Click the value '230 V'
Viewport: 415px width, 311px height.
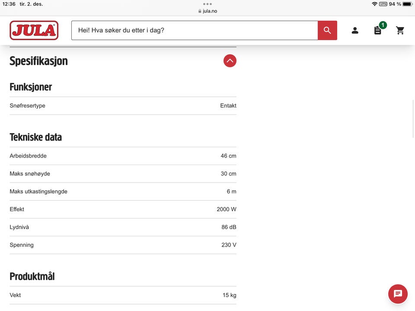tap(229, 245)
